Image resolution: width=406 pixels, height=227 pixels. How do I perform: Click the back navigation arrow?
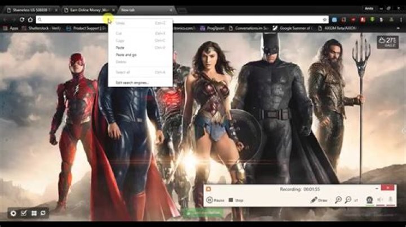pyautogui.click(x=5, y=20)
